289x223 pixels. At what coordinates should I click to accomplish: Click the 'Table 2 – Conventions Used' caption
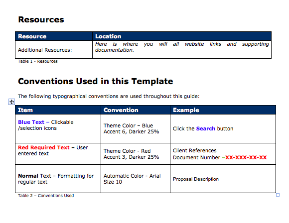tap(46, 196)
